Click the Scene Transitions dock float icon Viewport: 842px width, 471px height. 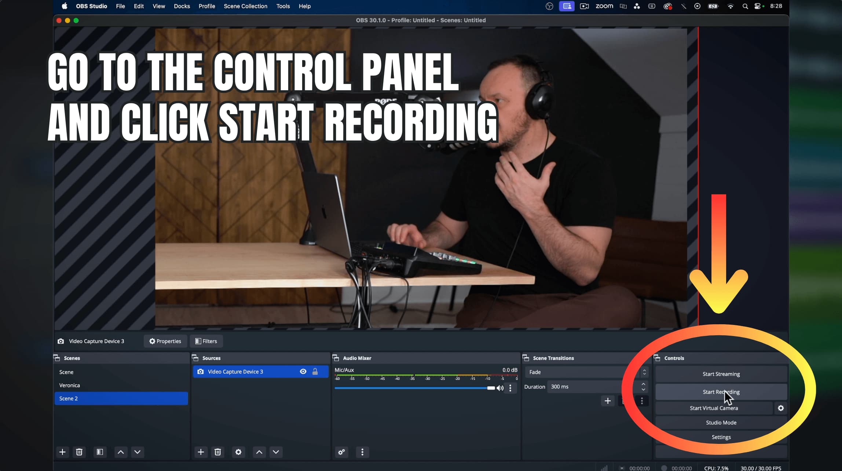point(526,358)
